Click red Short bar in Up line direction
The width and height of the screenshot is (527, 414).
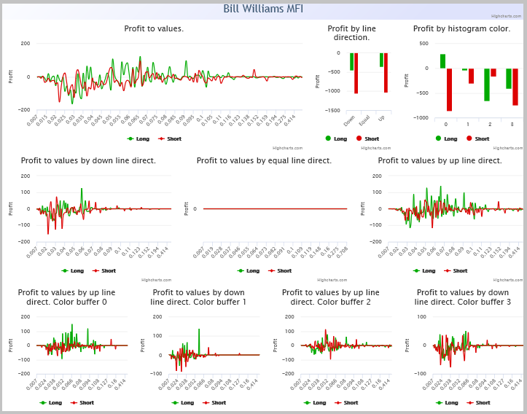click(x=386, y=73)
